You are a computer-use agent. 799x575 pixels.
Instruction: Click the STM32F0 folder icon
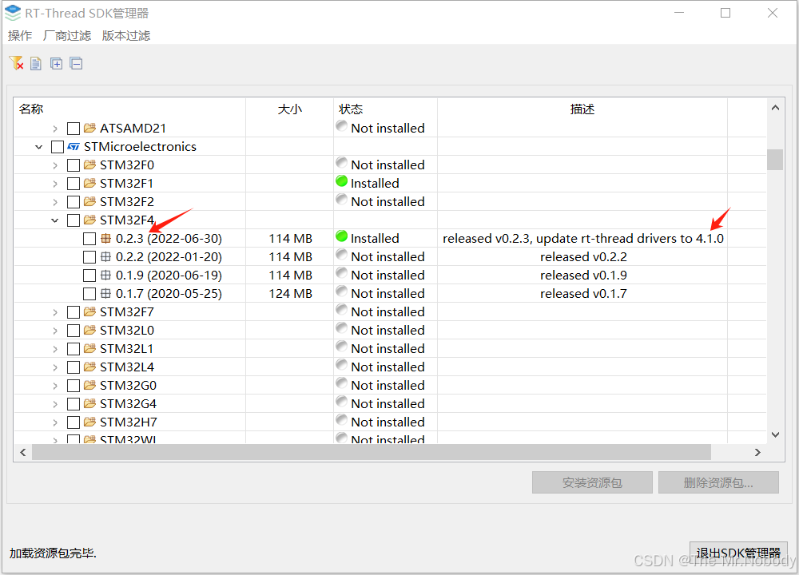89,165
